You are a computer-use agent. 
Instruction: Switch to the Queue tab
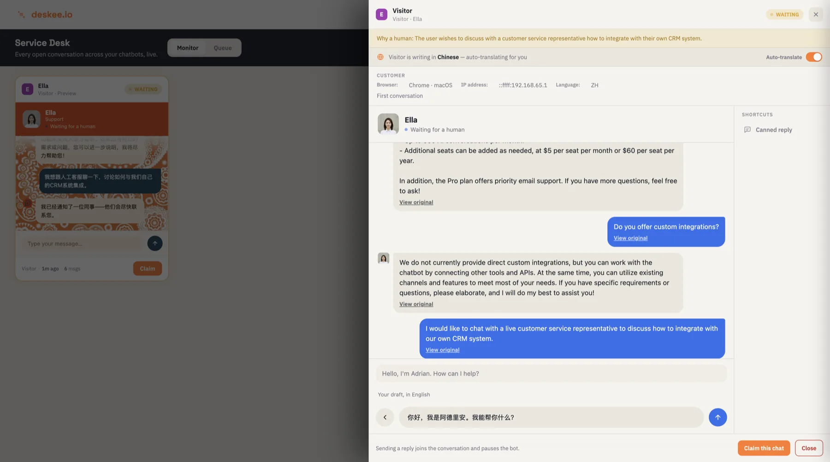(223, 48)
